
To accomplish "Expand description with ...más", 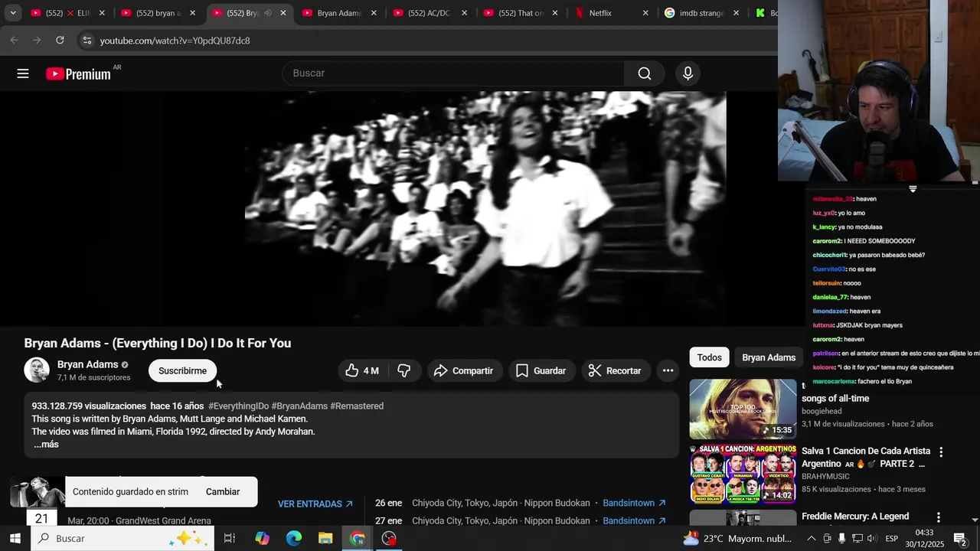I will click(46, 445).
